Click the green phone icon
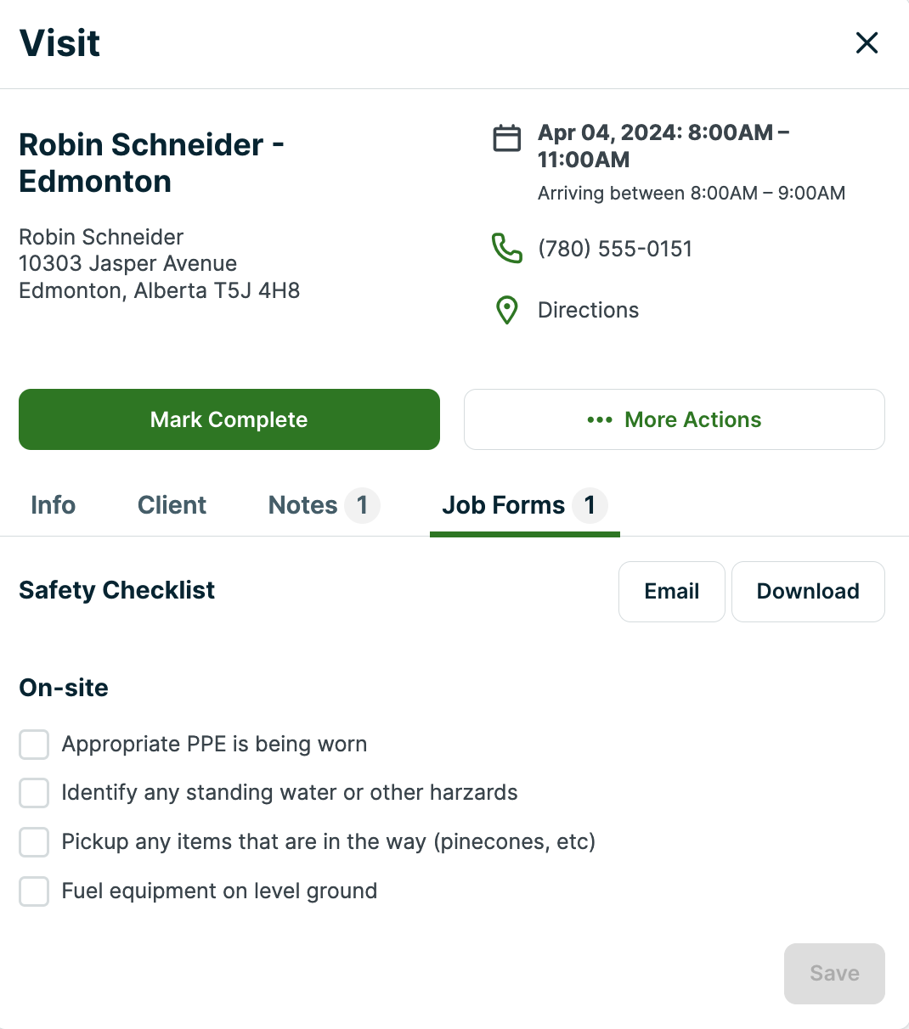 point(507,249)
